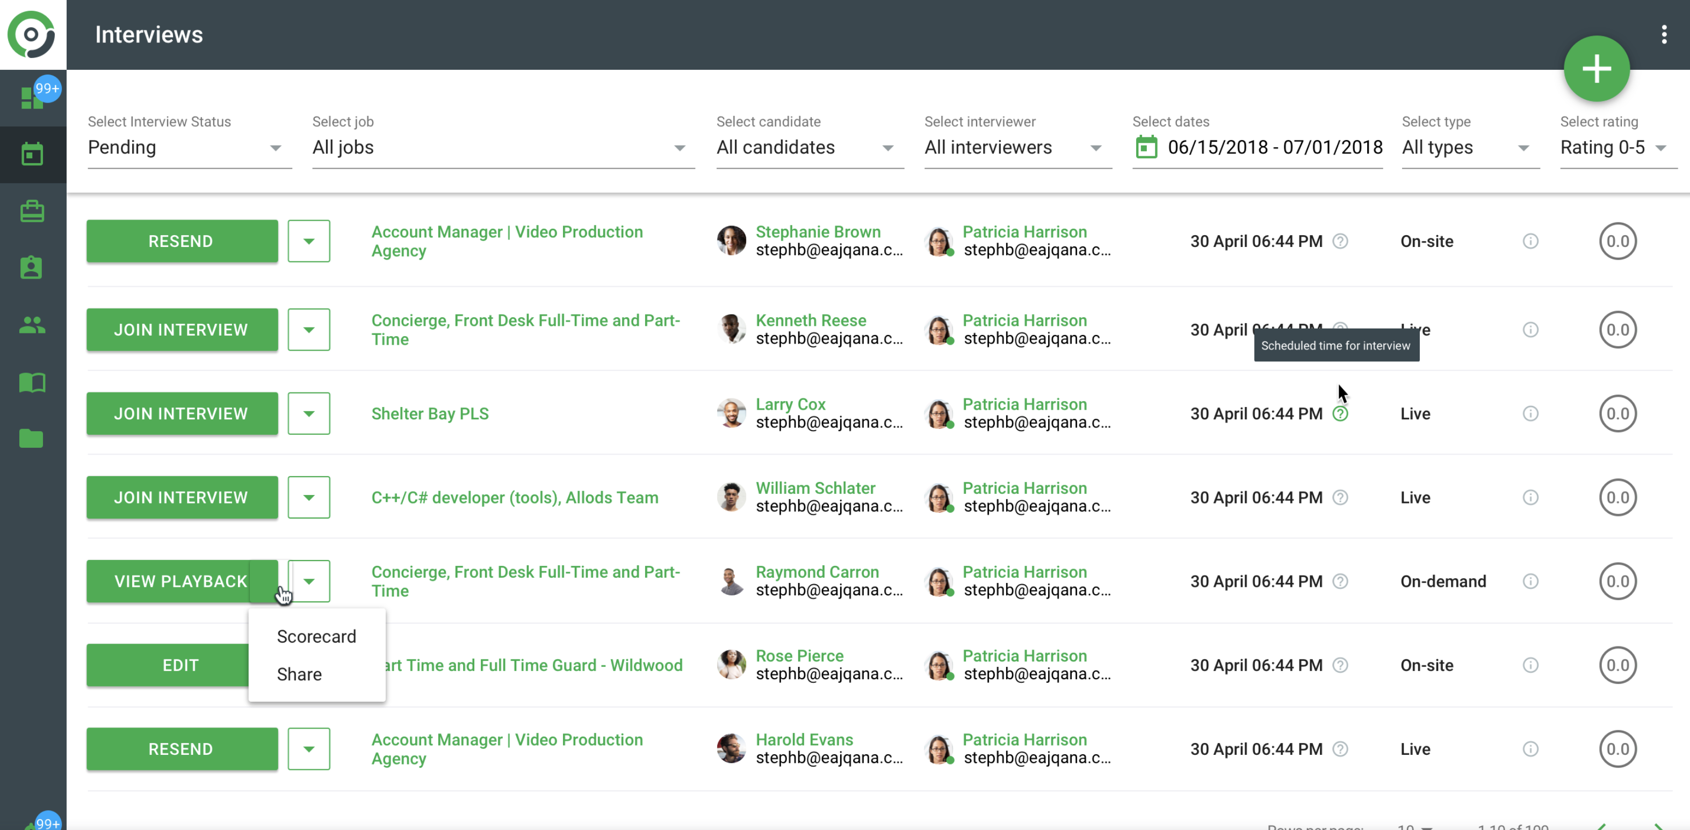1690x830 pixels.
Task: Open the dashboard icon in sidebar
Action: [32, 98]
